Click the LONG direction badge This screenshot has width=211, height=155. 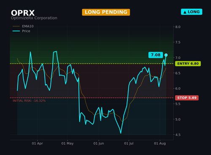(192, 12)
